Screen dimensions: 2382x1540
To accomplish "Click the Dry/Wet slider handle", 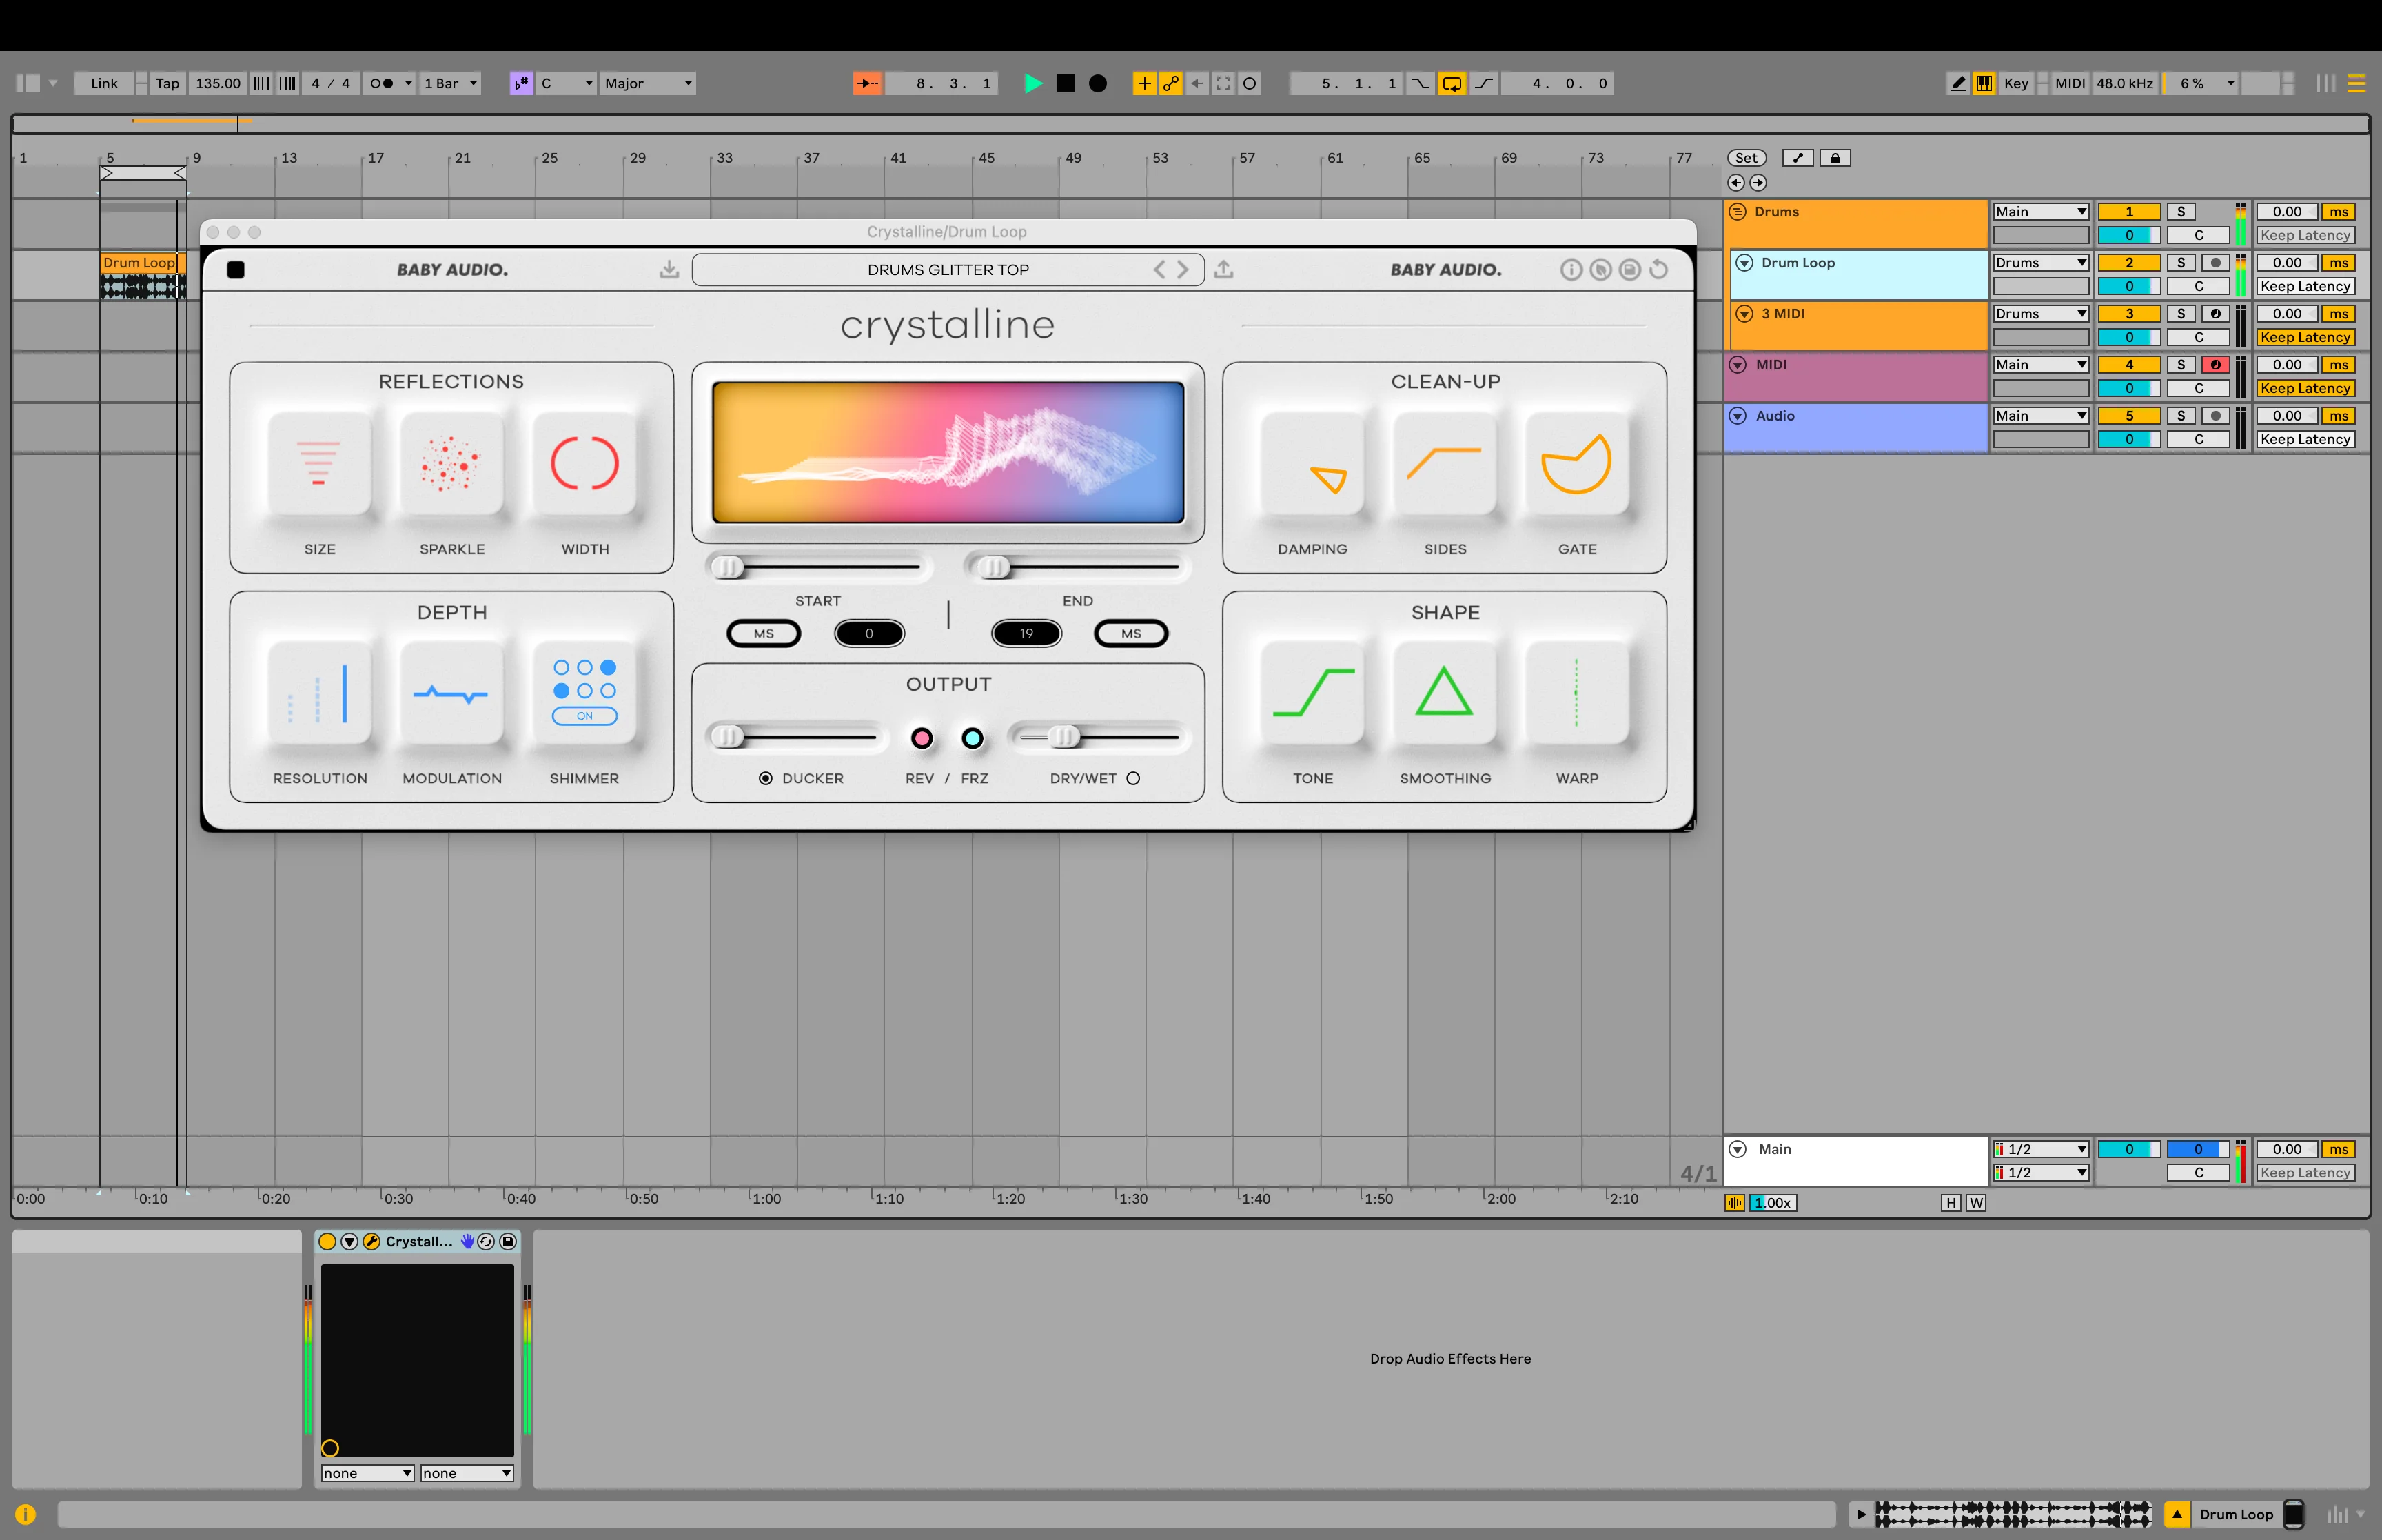I will point(1066,738).
